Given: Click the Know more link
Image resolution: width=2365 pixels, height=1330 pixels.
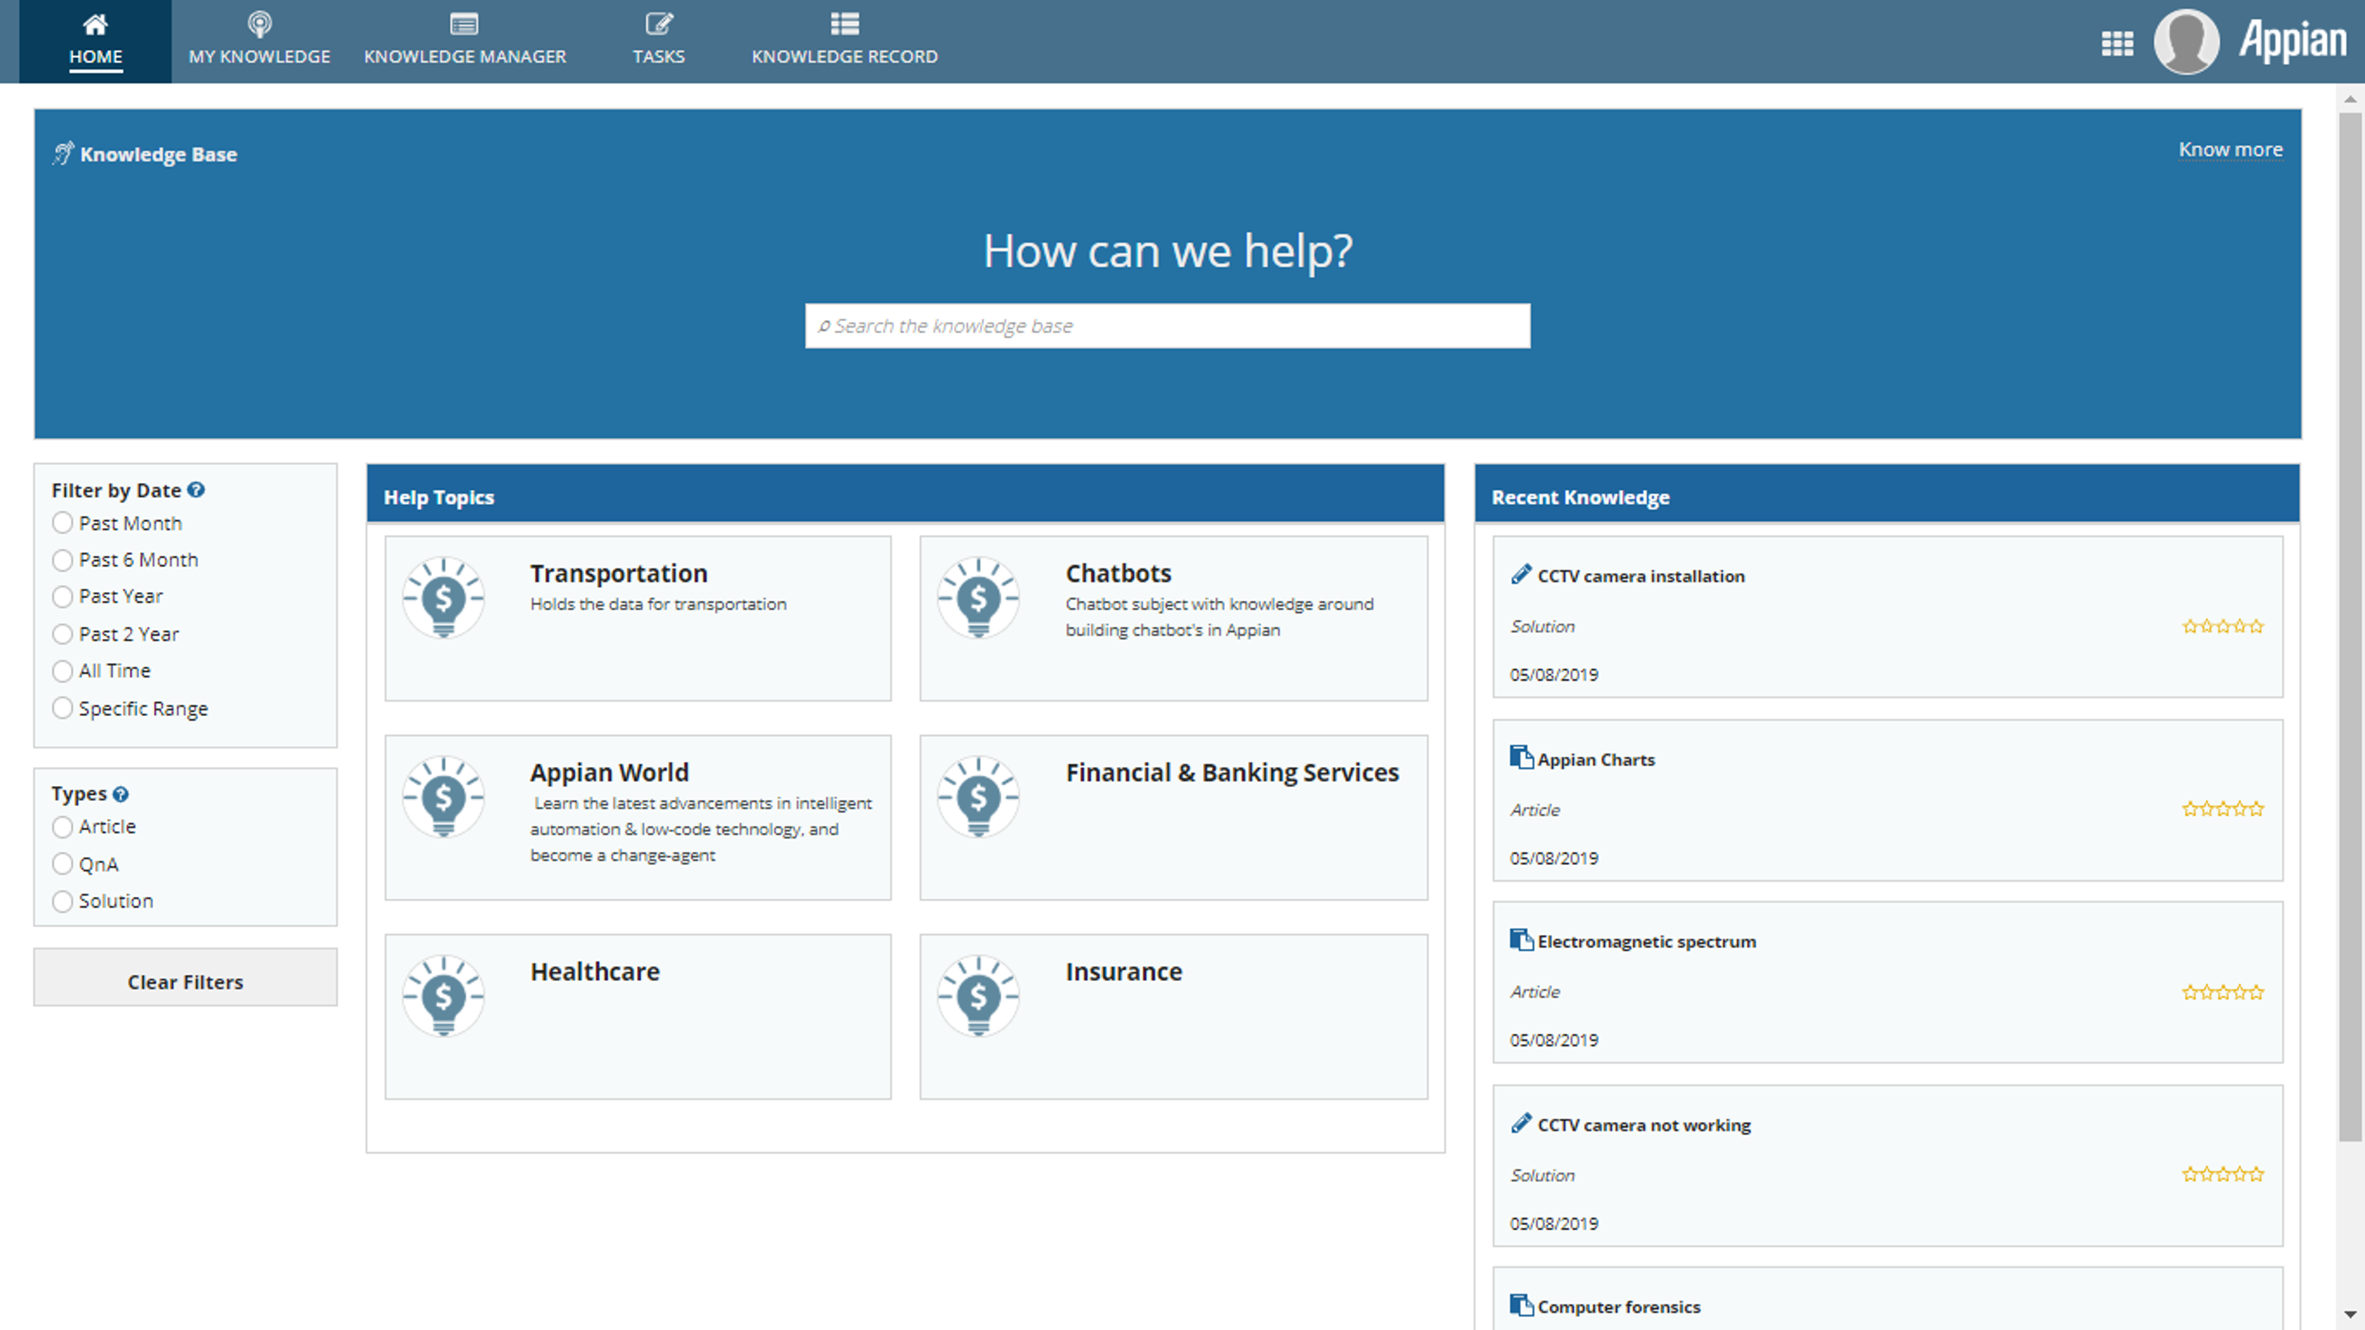Looking at the screenshot, I should coord(2230,150).
